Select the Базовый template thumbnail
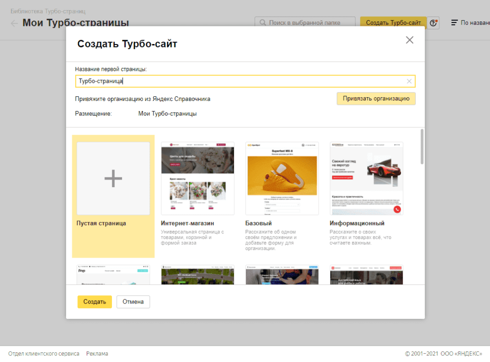490x362 pixels. click(x=282, y=178)
